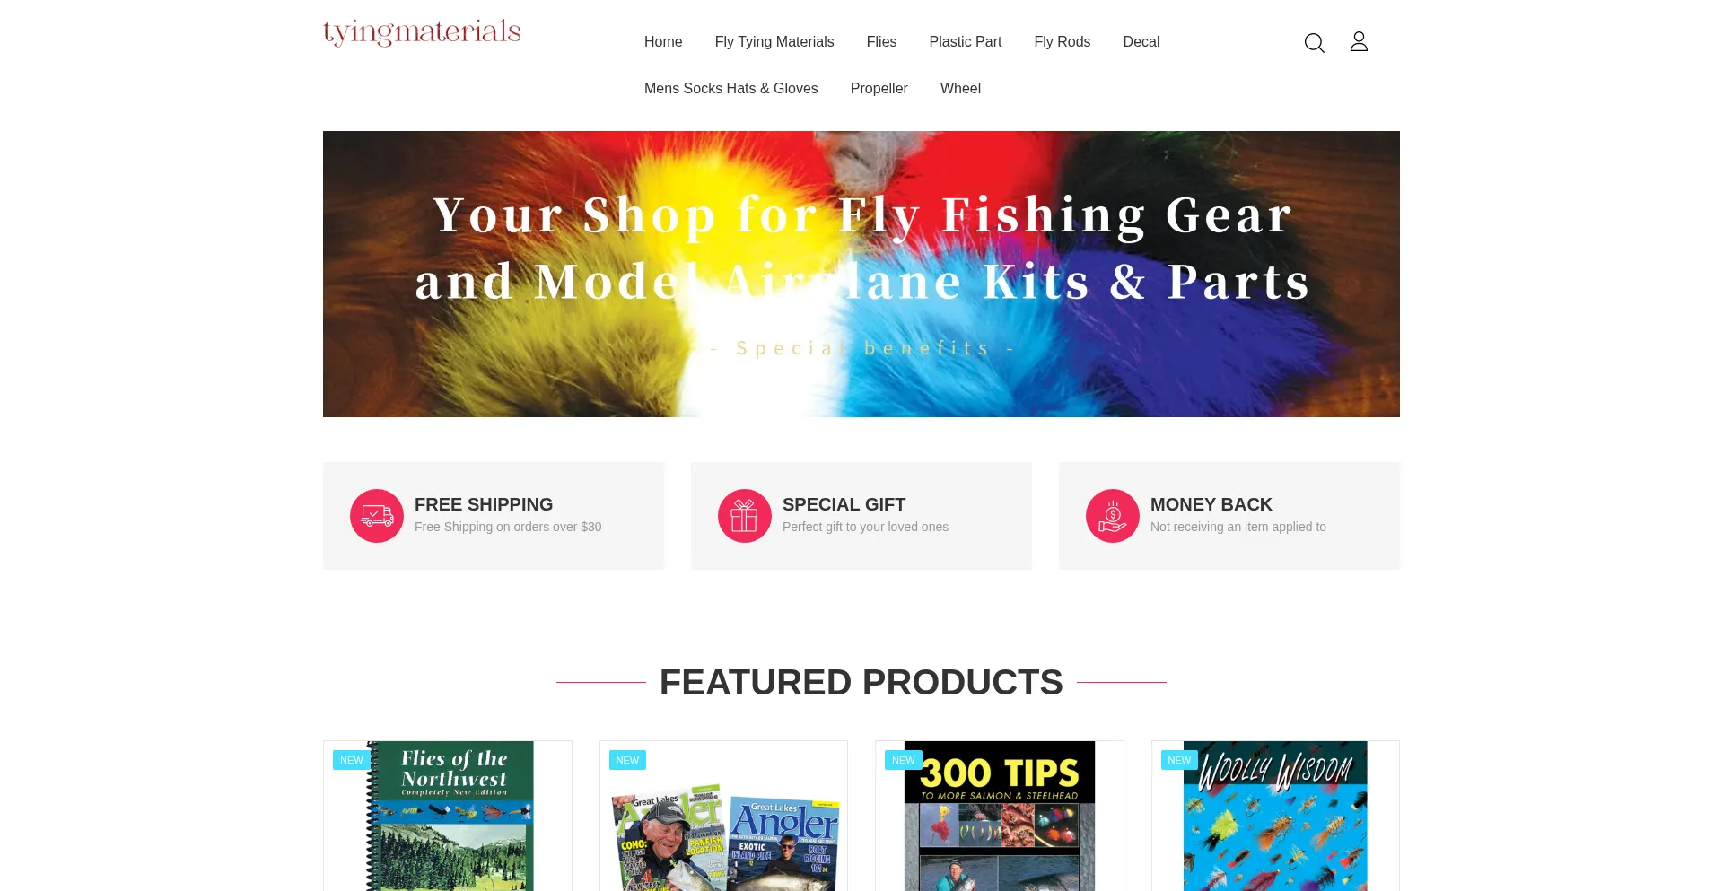Navigate to Fly Rods
The height and width of the screenshot is (891, 1723).
coord(1063,41)
